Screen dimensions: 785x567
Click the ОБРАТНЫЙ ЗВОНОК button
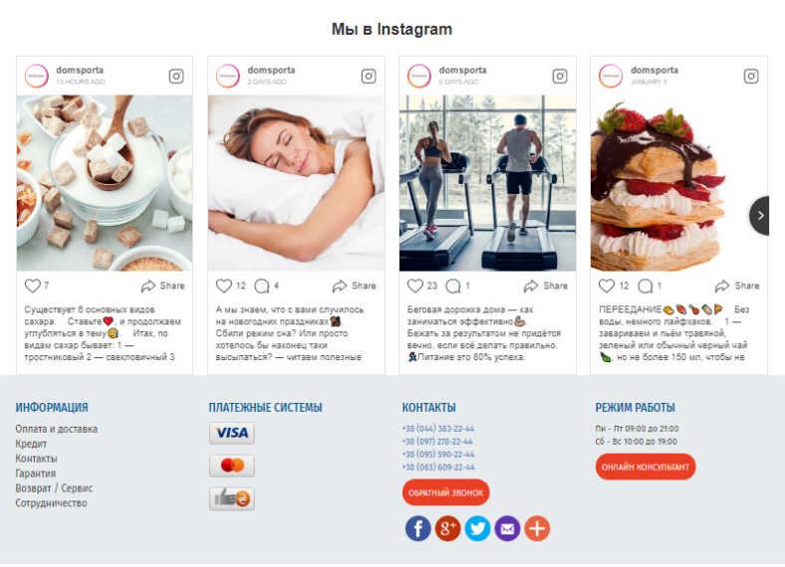[x=445, y=492]
